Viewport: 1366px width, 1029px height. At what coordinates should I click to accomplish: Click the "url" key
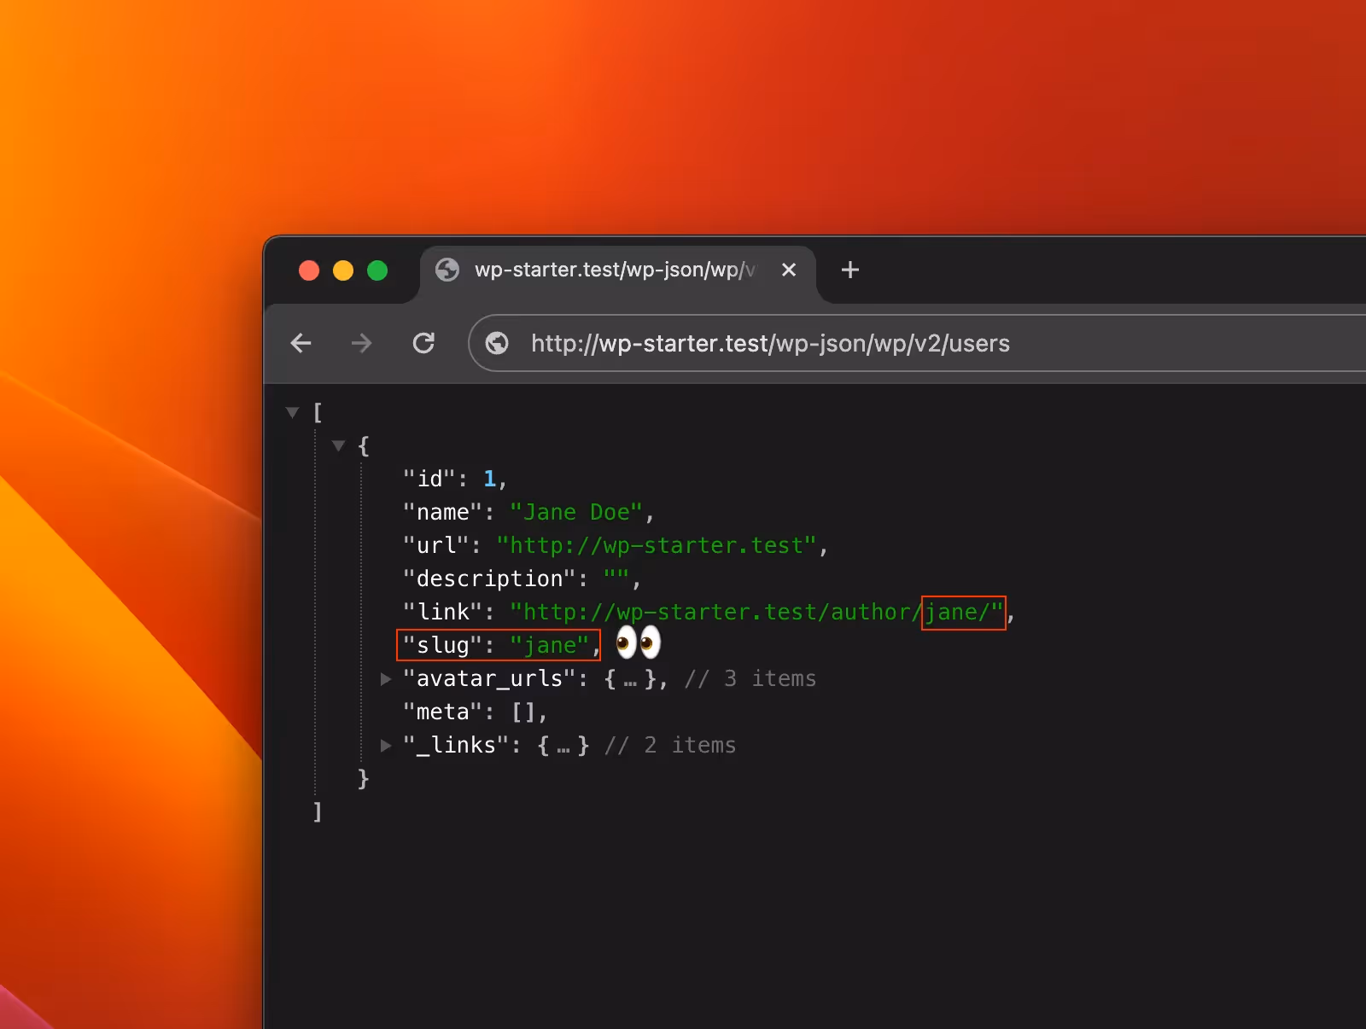point(436,545)
